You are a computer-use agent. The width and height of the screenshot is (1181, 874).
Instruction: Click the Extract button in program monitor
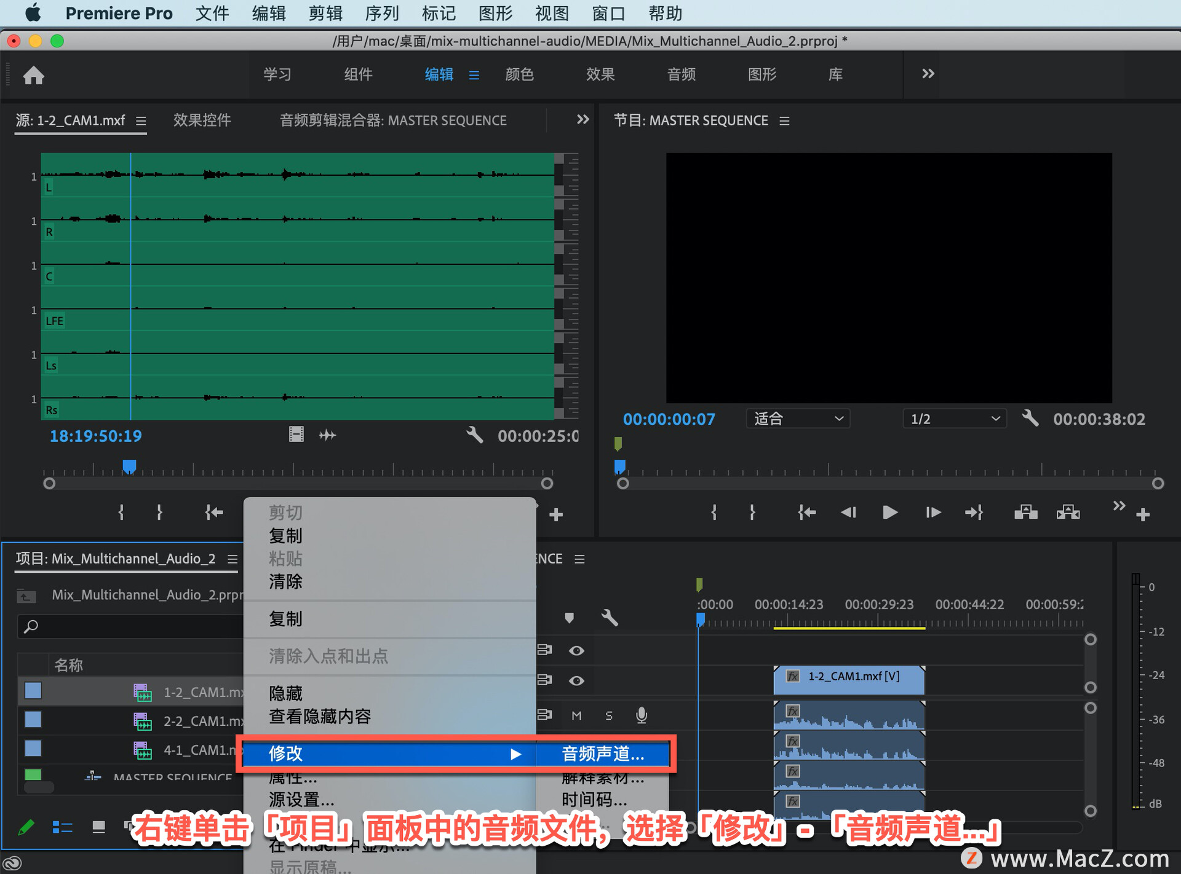pos(1068,512)
